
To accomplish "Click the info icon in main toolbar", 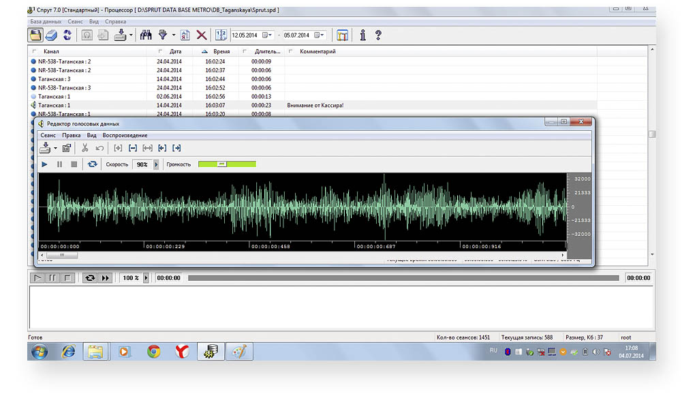I will (362, 35).
